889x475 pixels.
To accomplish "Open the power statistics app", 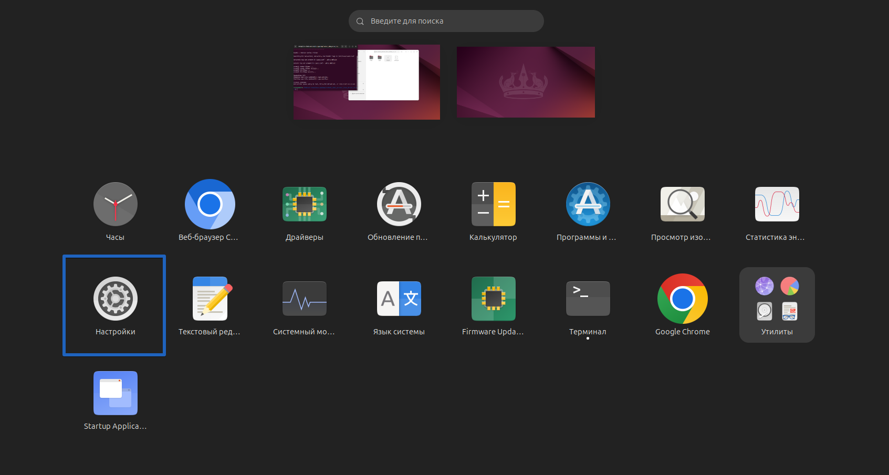I will (777, 205).
